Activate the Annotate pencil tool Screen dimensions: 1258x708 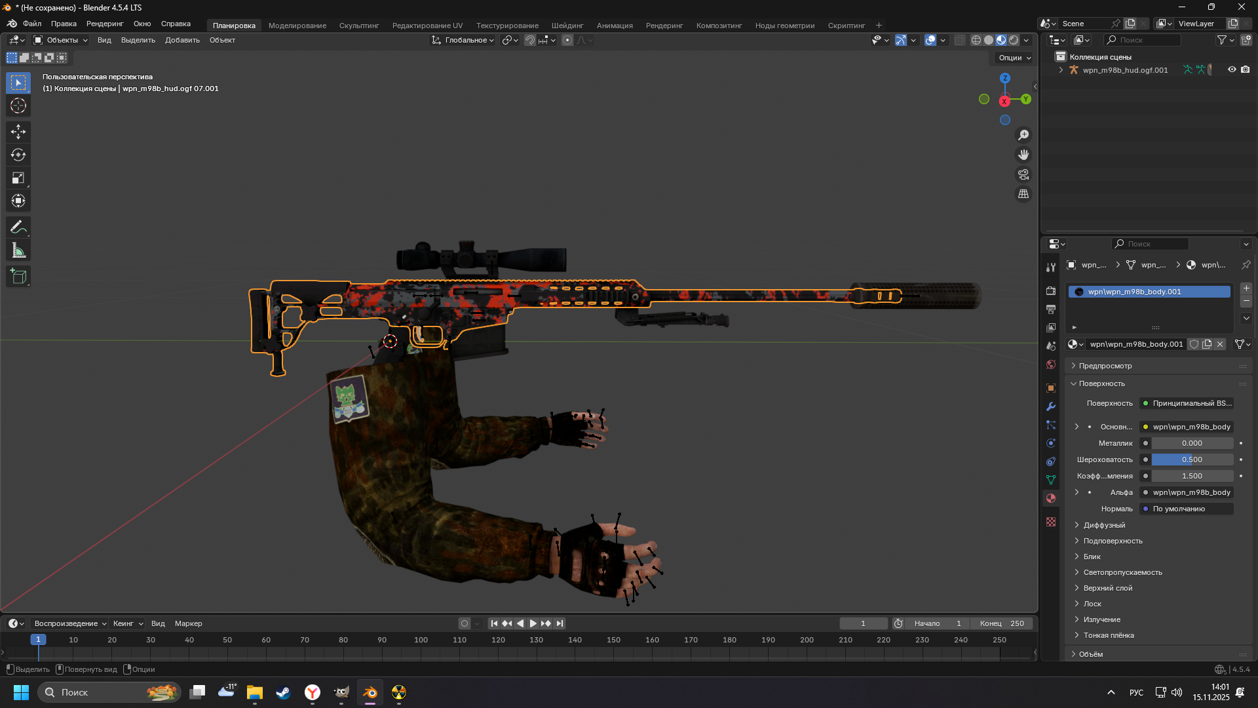pyautogui.click(x=18, y=227)
